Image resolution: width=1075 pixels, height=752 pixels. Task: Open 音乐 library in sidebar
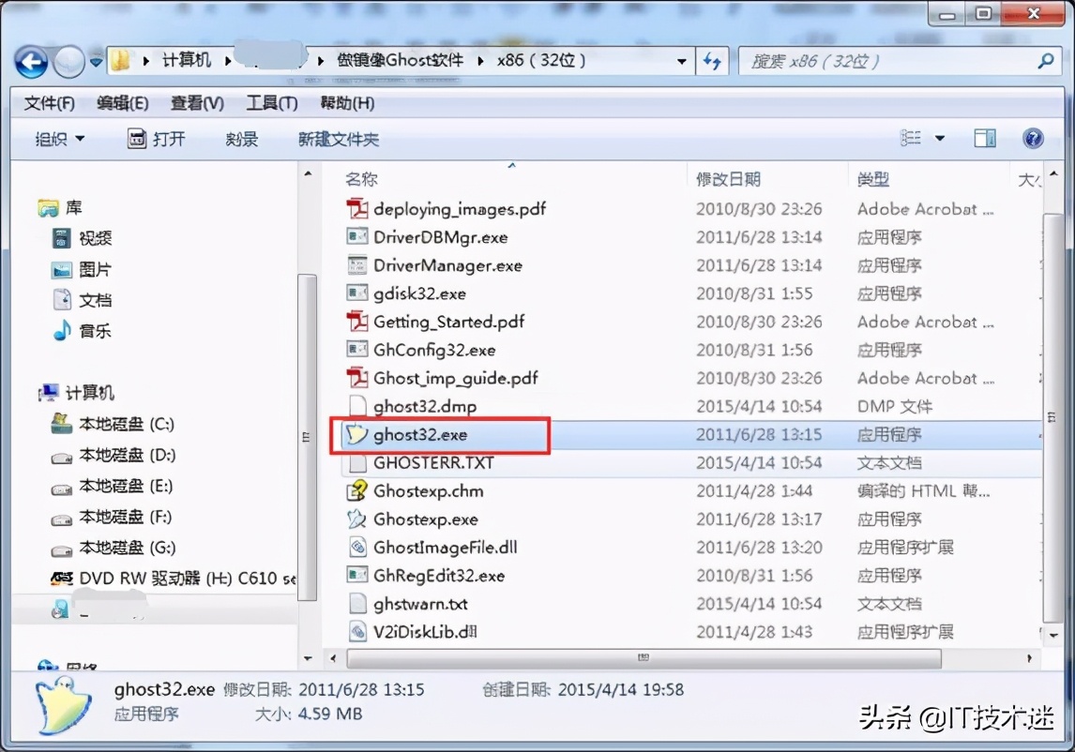82,330
